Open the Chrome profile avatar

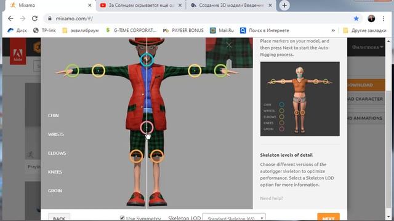[371, 18]
